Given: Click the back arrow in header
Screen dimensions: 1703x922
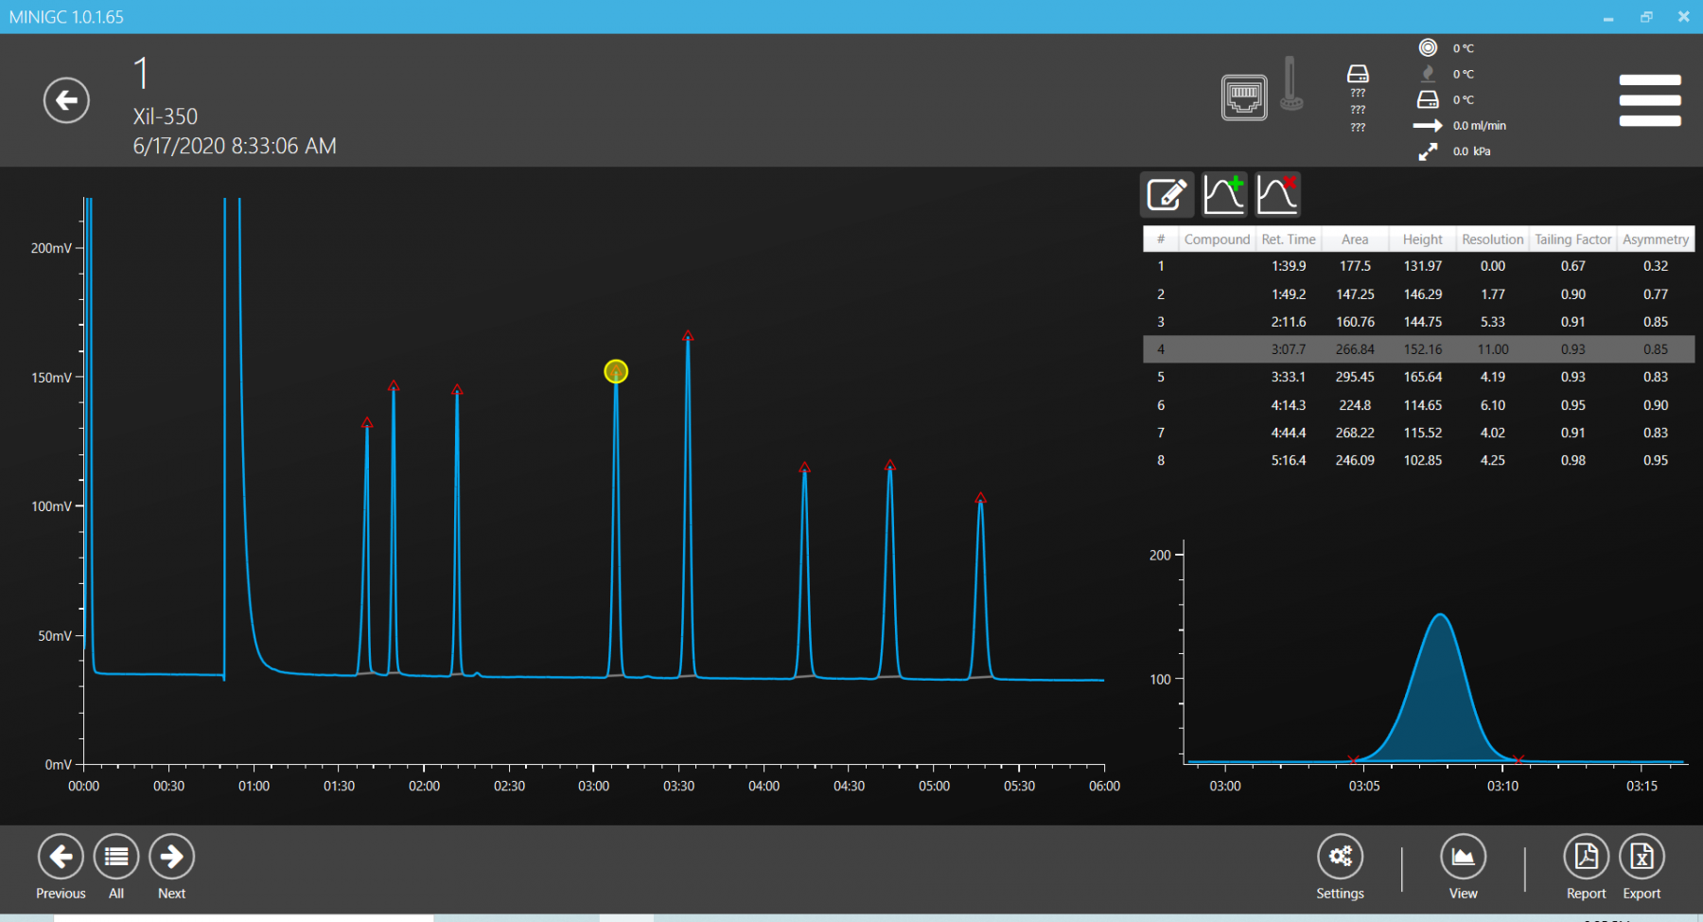Looking at the screenshot, I should coord(66,100).
